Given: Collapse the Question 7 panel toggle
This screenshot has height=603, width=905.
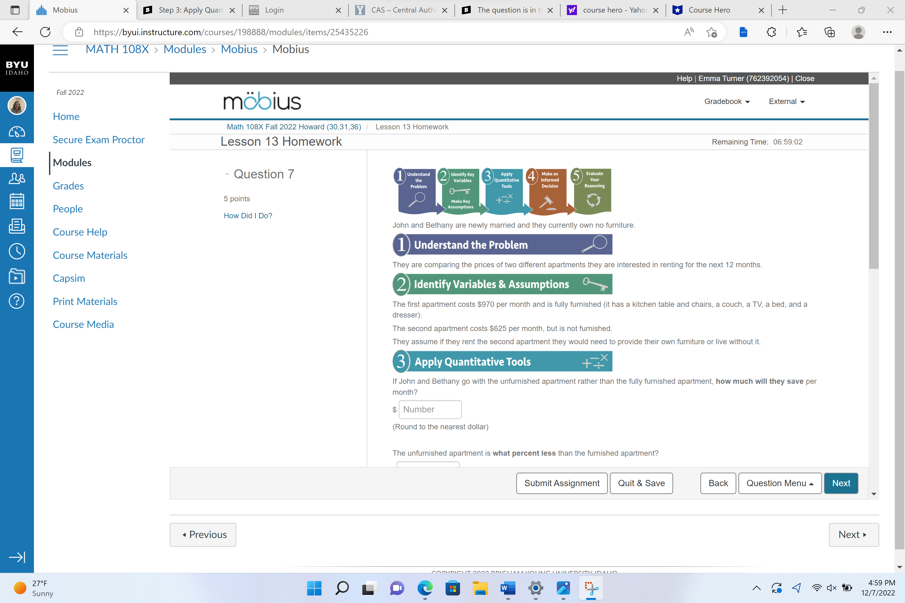Looking at the screenshot, I should pos(227,174).
